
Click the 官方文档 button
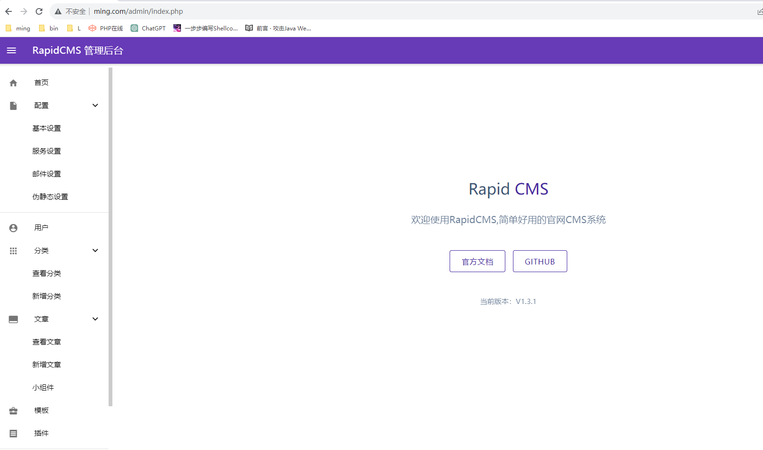[477, 262]
